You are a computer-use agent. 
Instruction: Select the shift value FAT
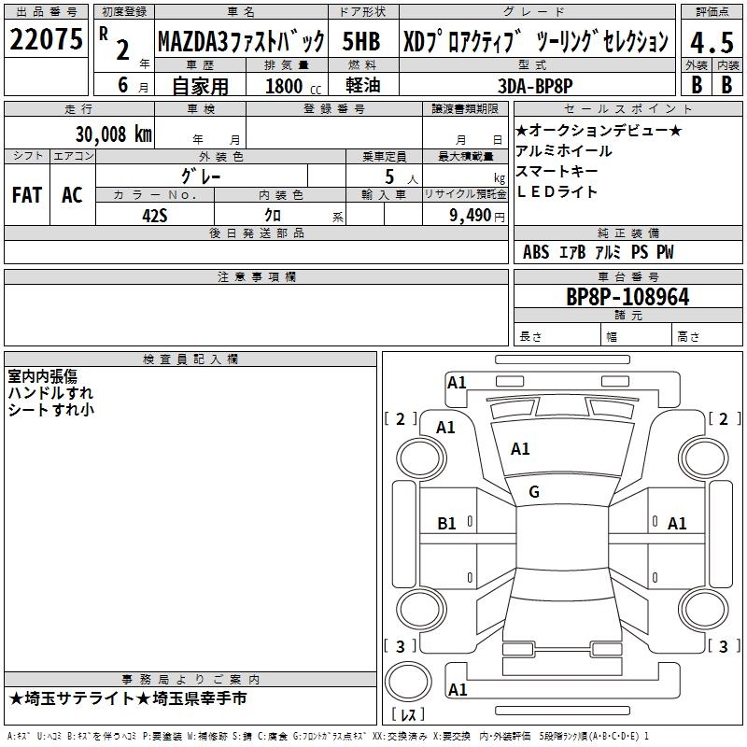click(x=27, y=195)
